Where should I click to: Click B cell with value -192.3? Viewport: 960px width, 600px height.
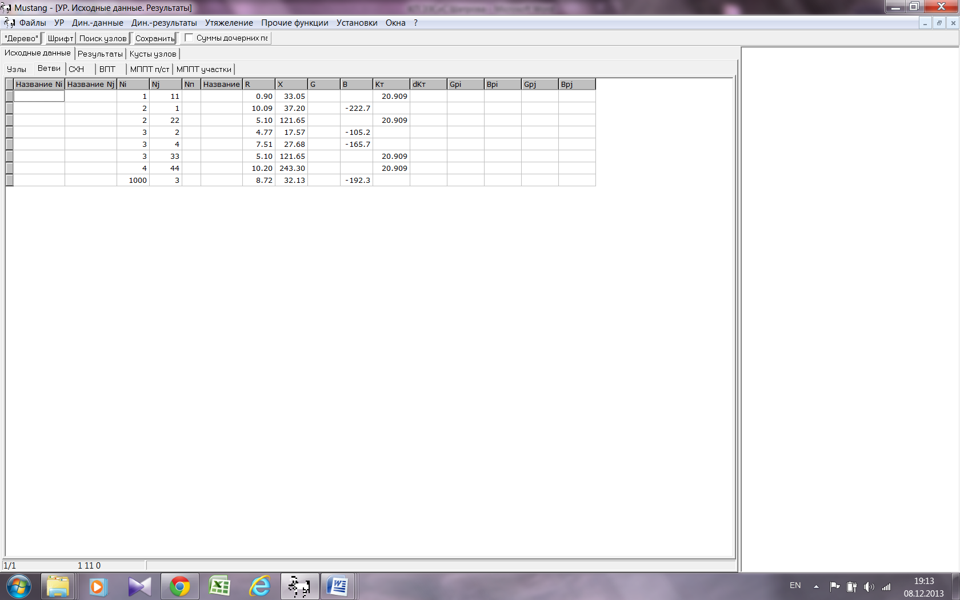[x=357, y=180]
